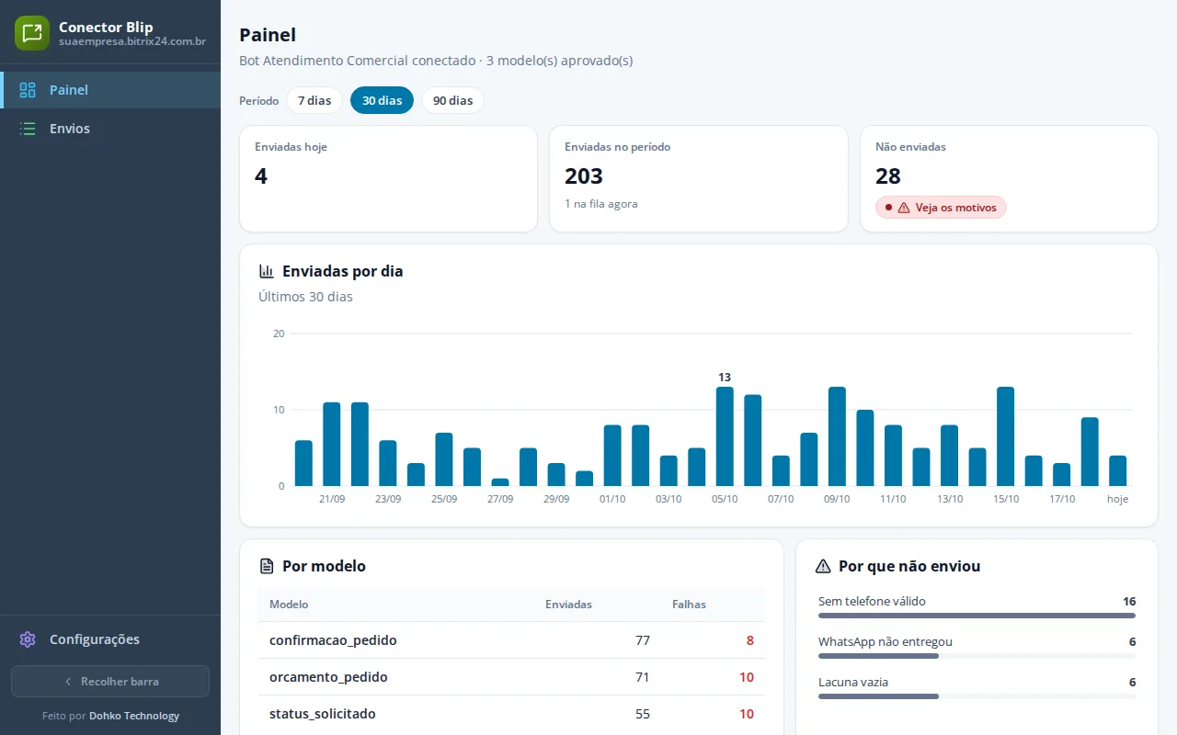Click the Configurações gear icon
Screen dimensions: 1177x735
(28, 639)
